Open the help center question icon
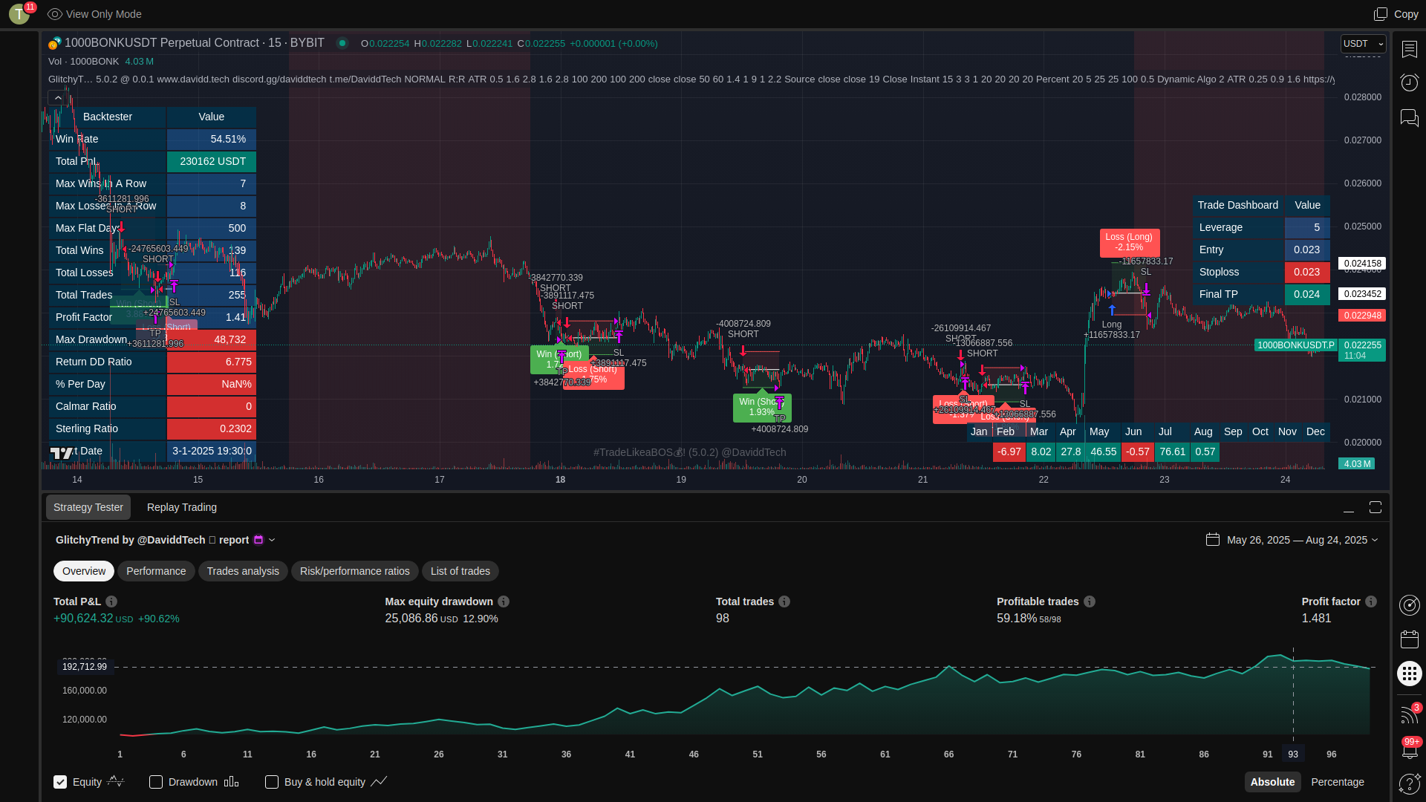This screenshot has width=1426, height=802. [1410, 783]
